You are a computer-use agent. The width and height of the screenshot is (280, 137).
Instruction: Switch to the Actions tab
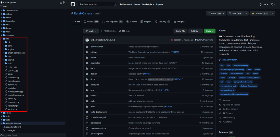coord(132,22)
